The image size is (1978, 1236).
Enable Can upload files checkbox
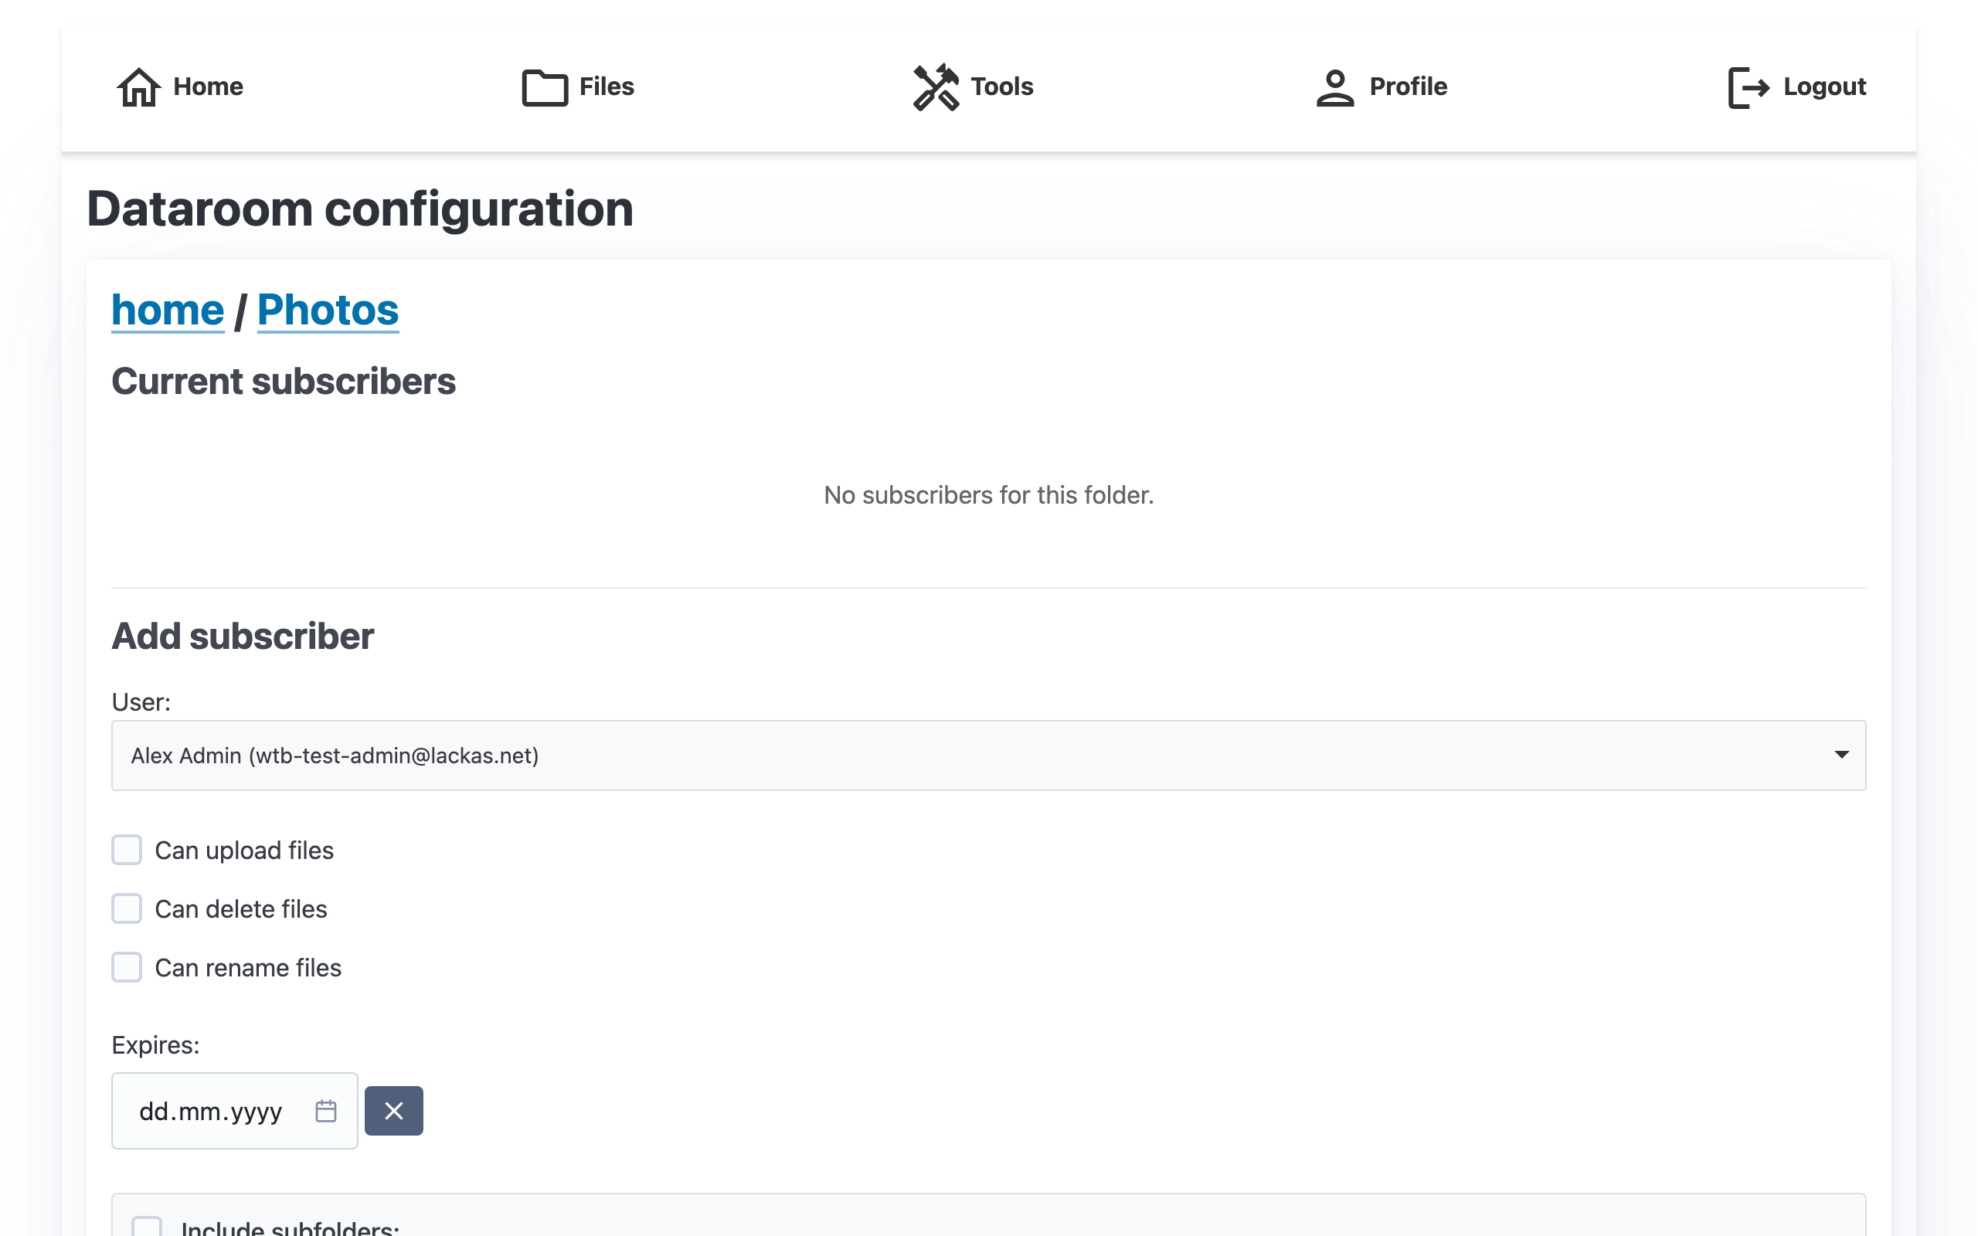(127, 851)
